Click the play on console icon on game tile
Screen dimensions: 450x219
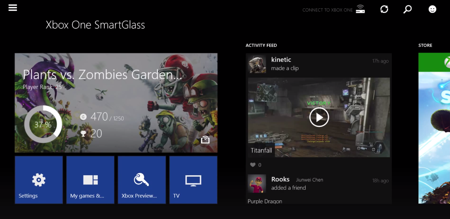point(205,139)
